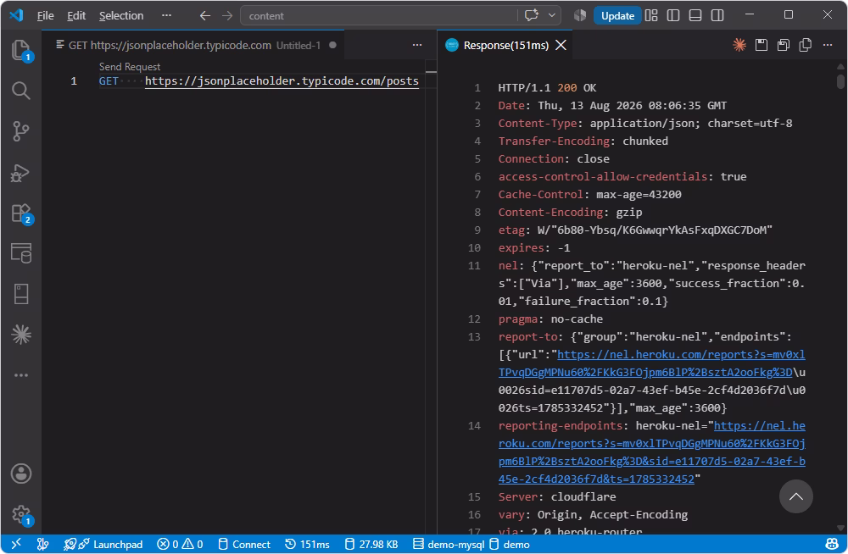Open the File menu

(x=45, y=16)
